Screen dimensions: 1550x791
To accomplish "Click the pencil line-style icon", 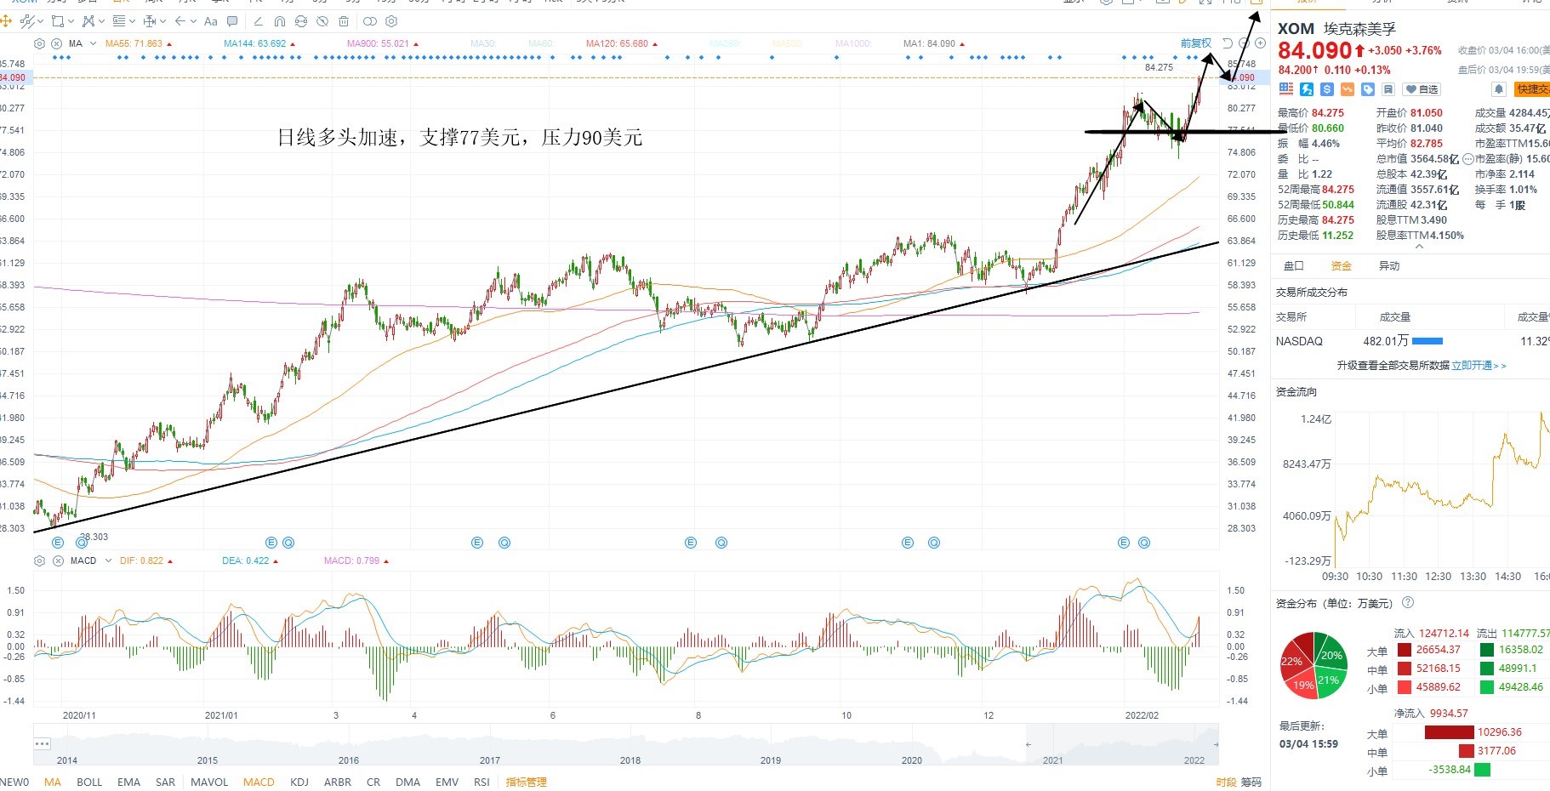I will coord(258,20).
